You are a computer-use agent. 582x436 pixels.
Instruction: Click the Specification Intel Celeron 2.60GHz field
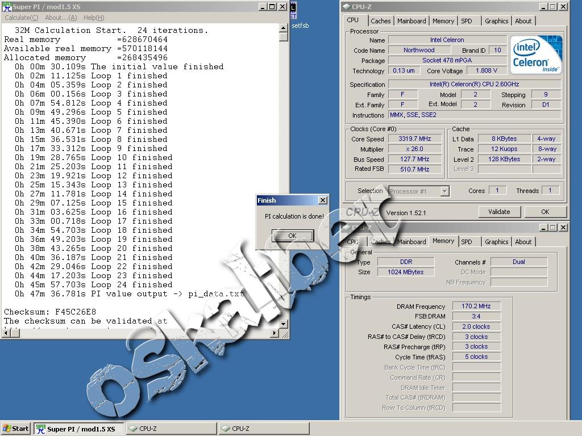475,84
